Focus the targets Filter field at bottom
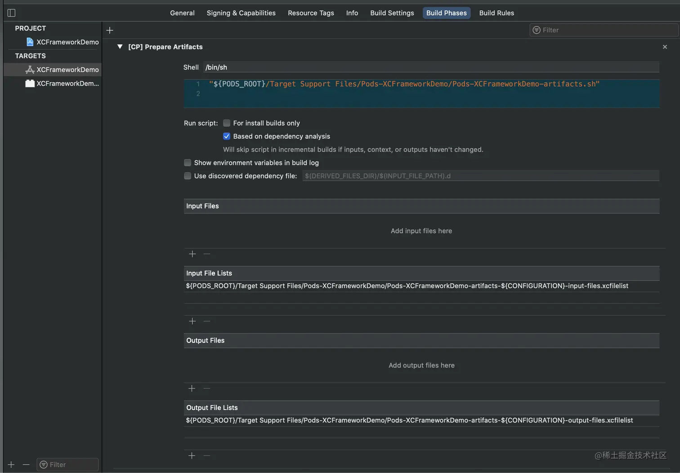Screen dimensions: 680x473 pos(67,464)
